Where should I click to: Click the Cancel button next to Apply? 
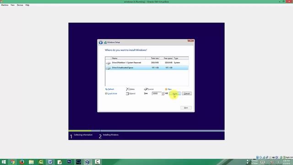pos(187,93)
